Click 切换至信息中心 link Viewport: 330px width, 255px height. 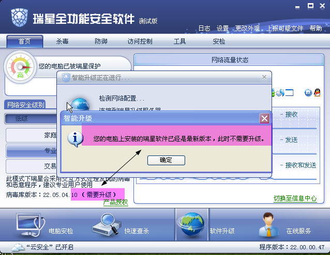coord(295,199)
